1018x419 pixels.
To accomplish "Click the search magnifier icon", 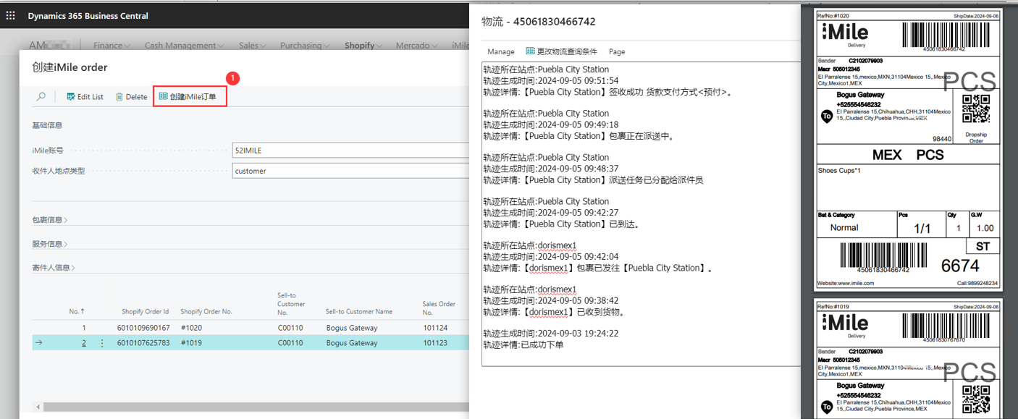I will pyautogui.click(x=41, y=97).
